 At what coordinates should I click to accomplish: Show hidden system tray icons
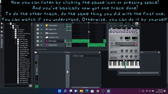(139, 91)
